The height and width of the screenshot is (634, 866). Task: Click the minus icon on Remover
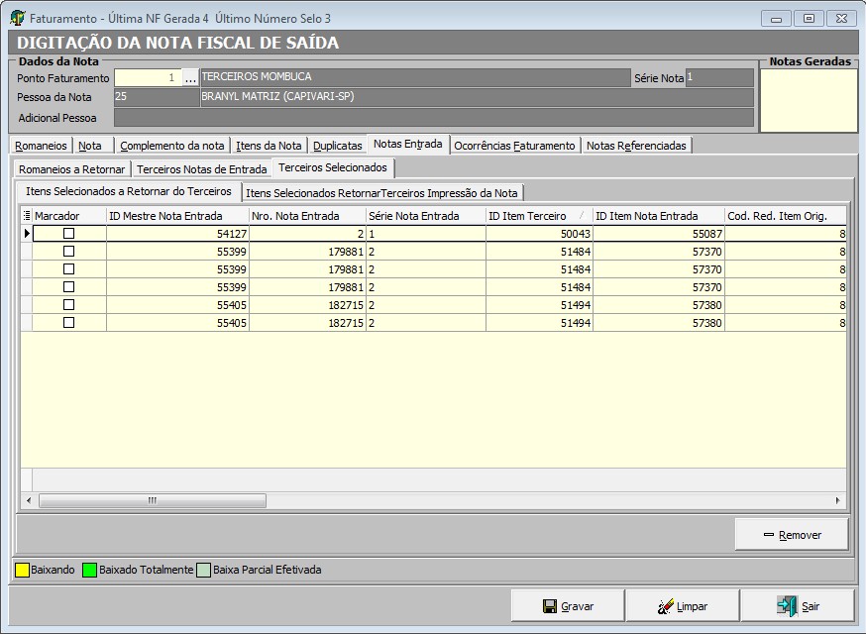click(x=768, y=535)
